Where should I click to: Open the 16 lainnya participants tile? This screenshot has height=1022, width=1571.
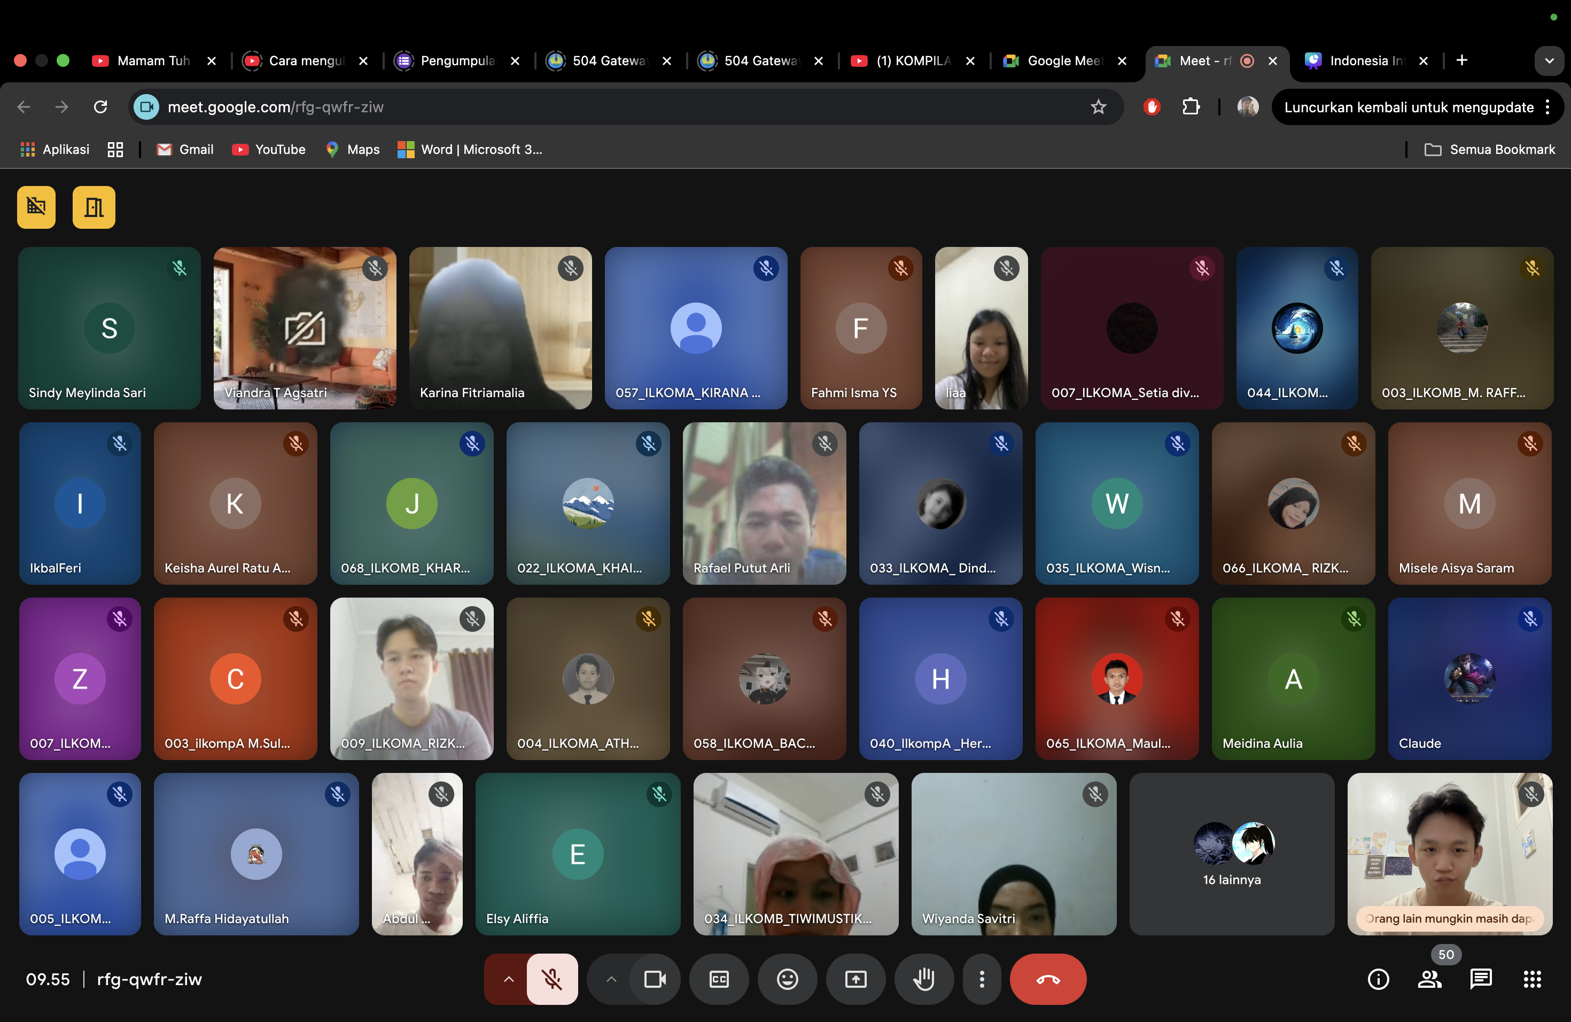pyautogui.click(x=1231, y=854)
